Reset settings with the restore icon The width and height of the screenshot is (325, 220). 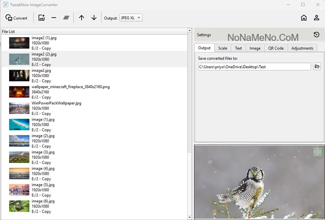click(316, 35)
